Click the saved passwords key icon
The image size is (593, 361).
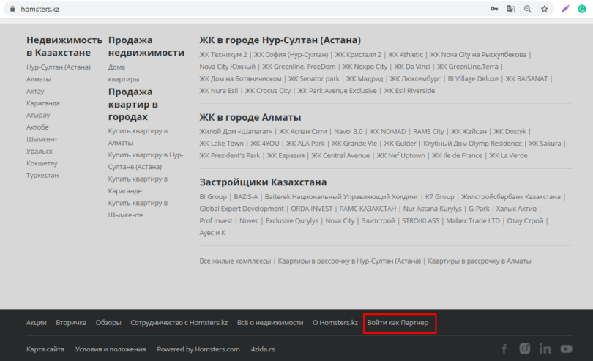point(494,9)
